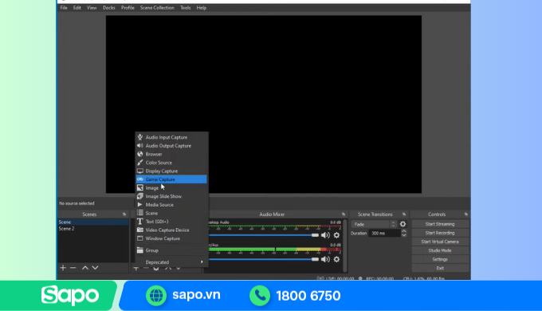Image resolution: width=542 pixels, height=311 pixels.
Task: Select Display Capture entry
Action: click(171, 171)
